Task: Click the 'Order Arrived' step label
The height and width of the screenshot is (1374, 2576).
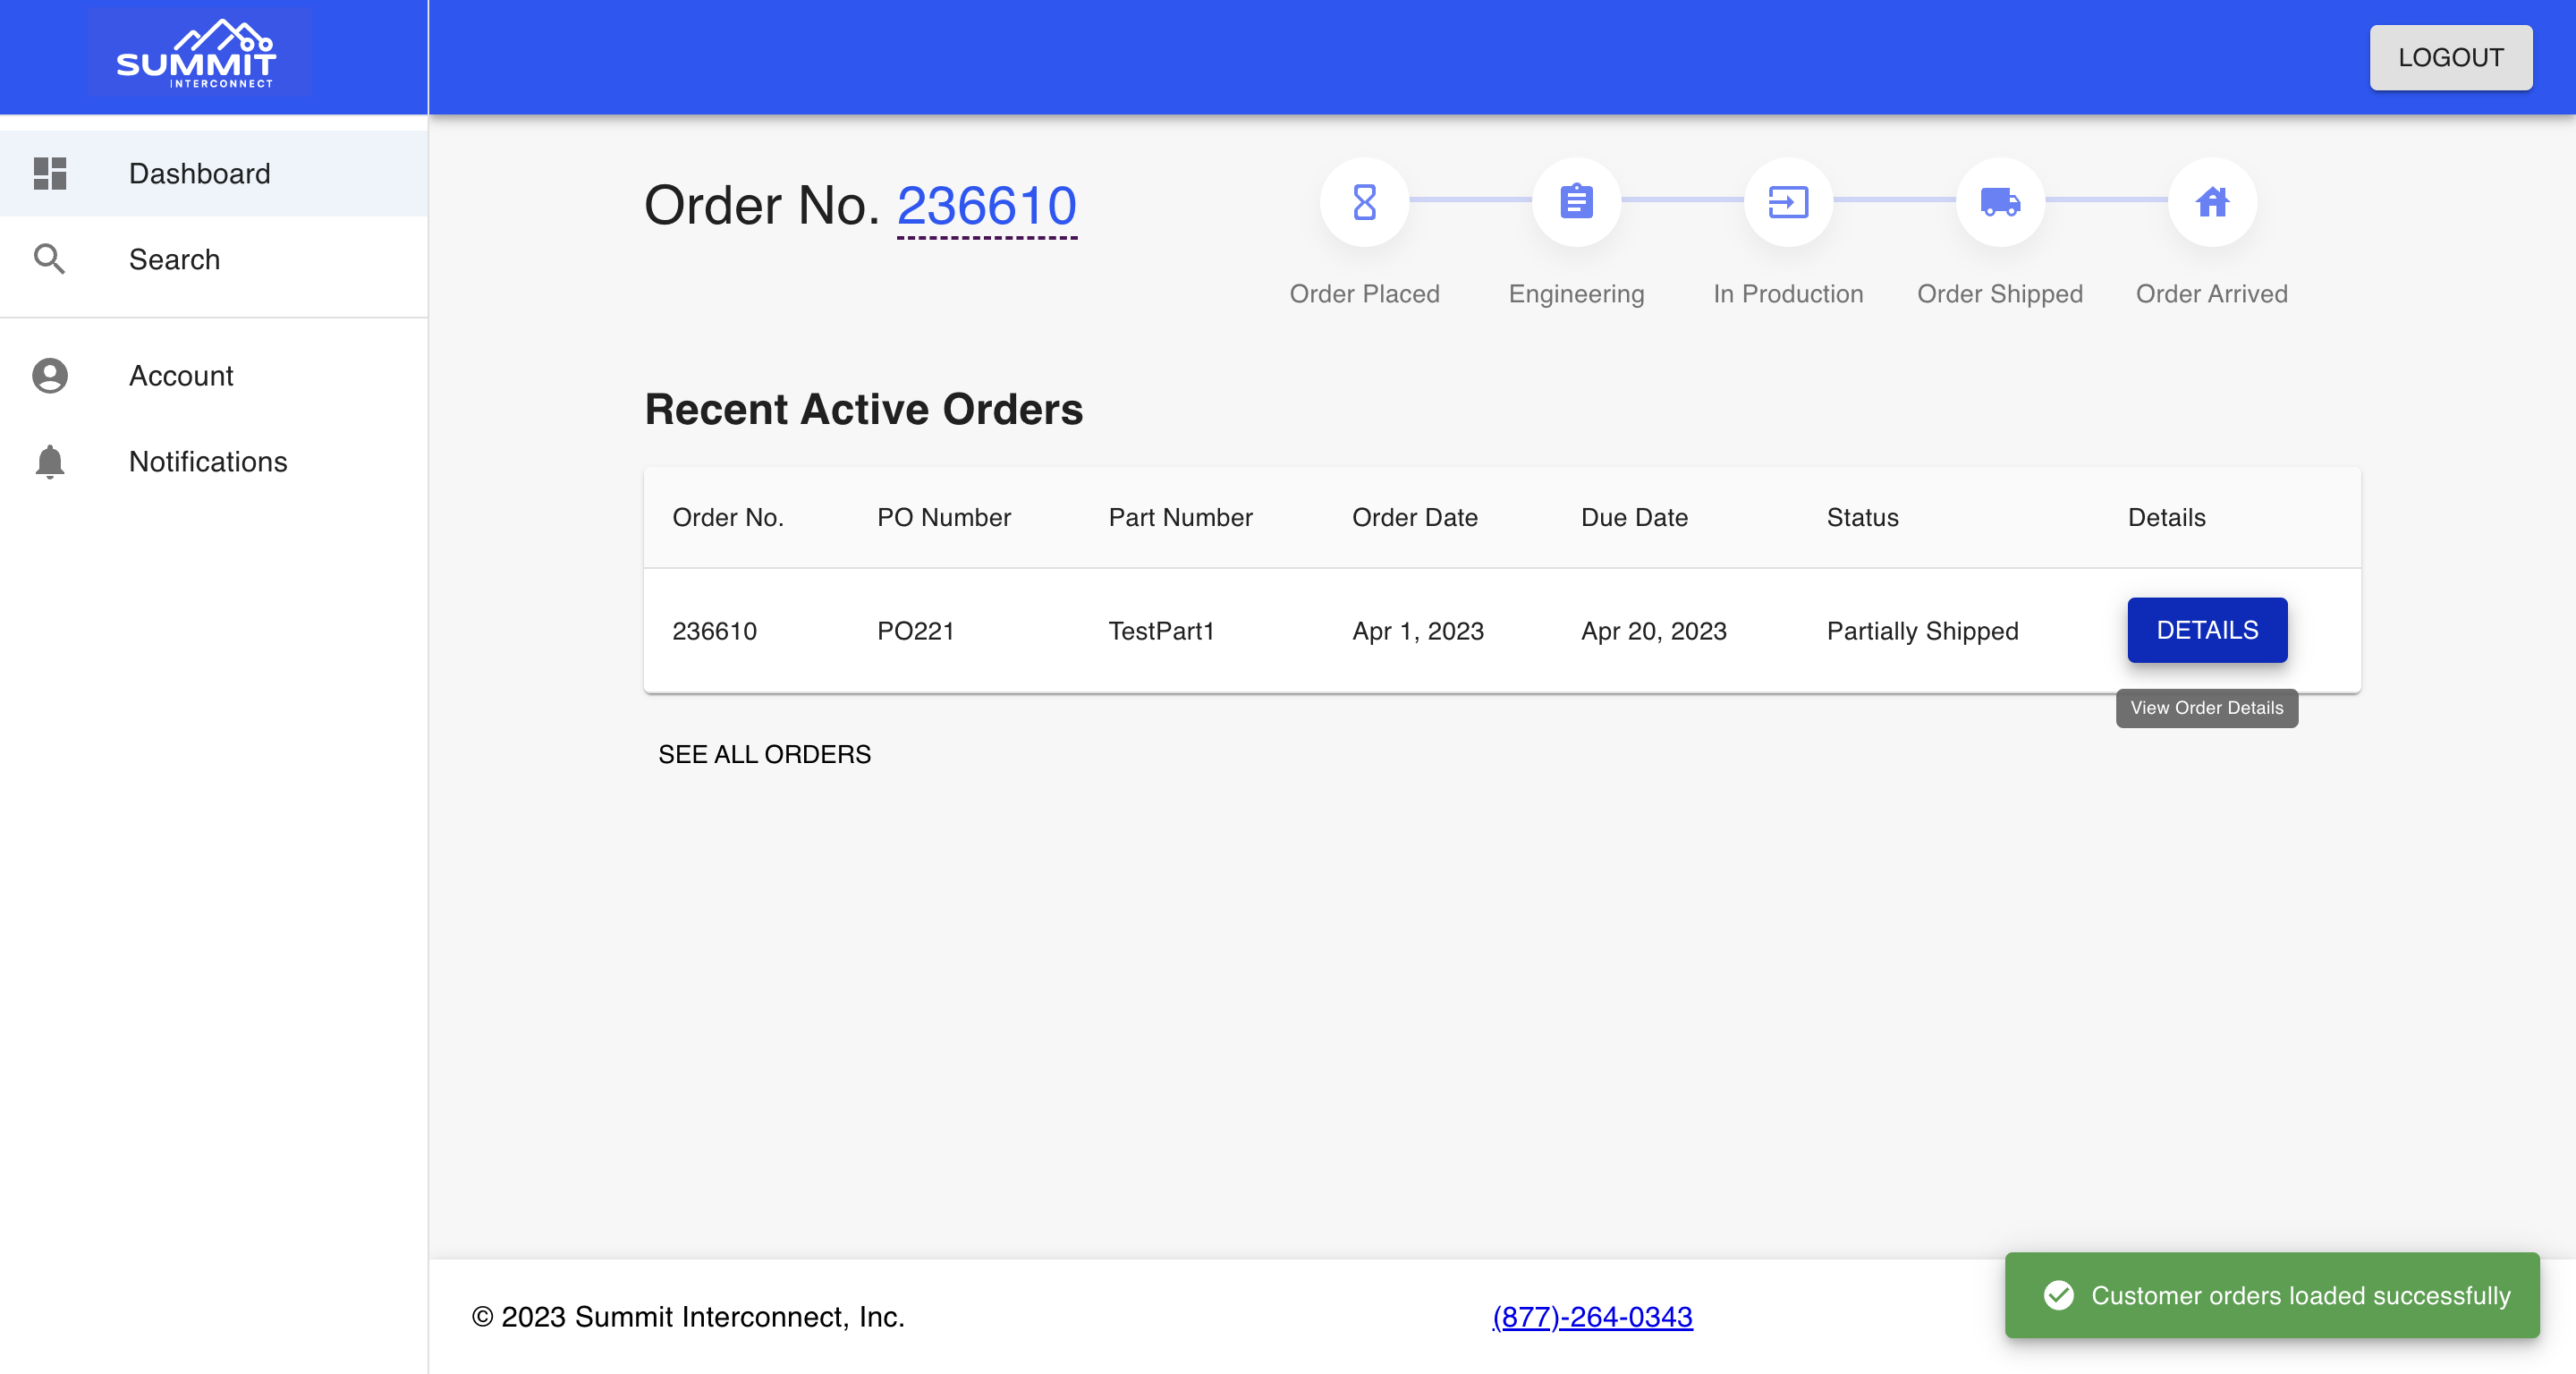Action: point(2212,294)
